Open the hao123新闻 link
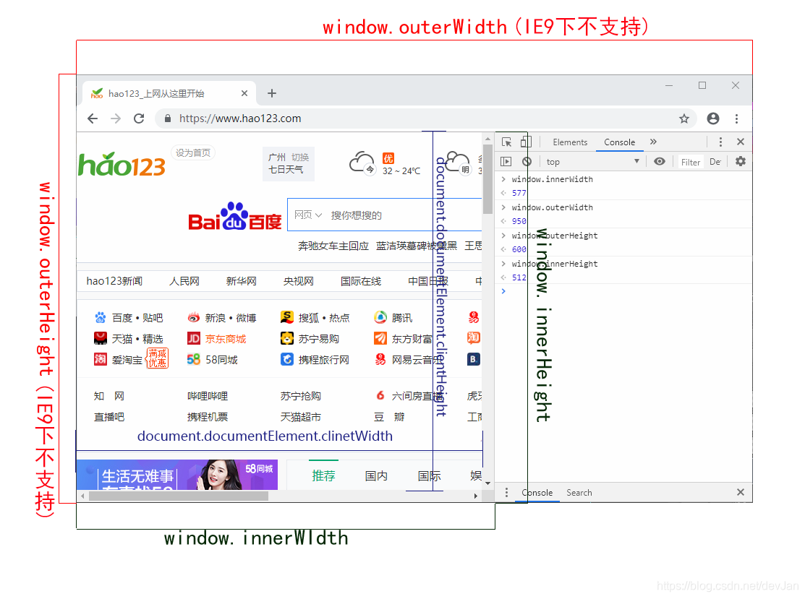This screenshot has width=805, height=599. pos(114,281)
